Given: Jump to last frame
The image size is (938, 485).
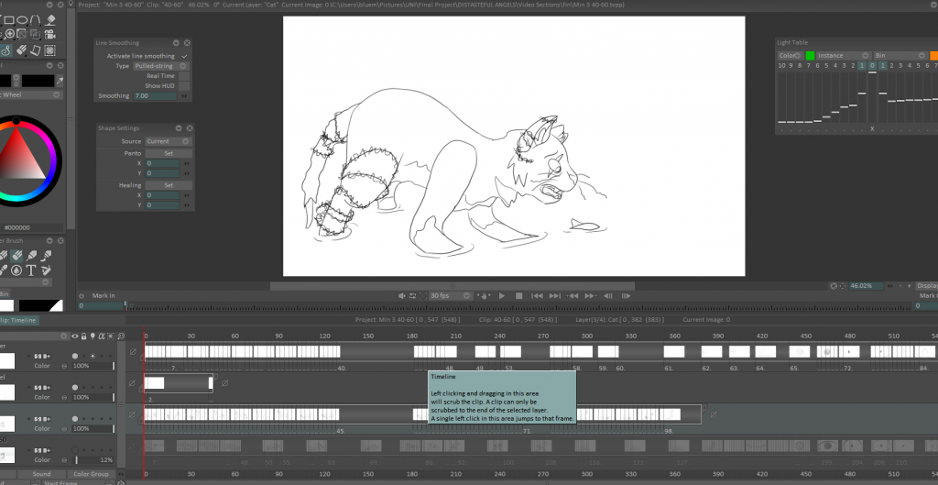Looking at the screenshot, I should pyautogui.click(x=555, y=296).
